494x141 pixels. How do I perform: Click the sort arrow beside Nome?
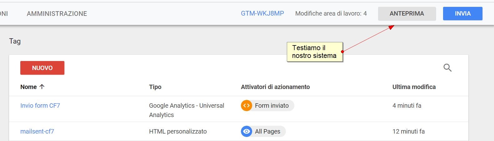pyautogui.click(x=42, y=87)
